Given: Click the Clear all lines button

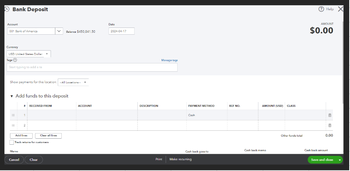Looking at the screenshot, I should coord(49,136).
